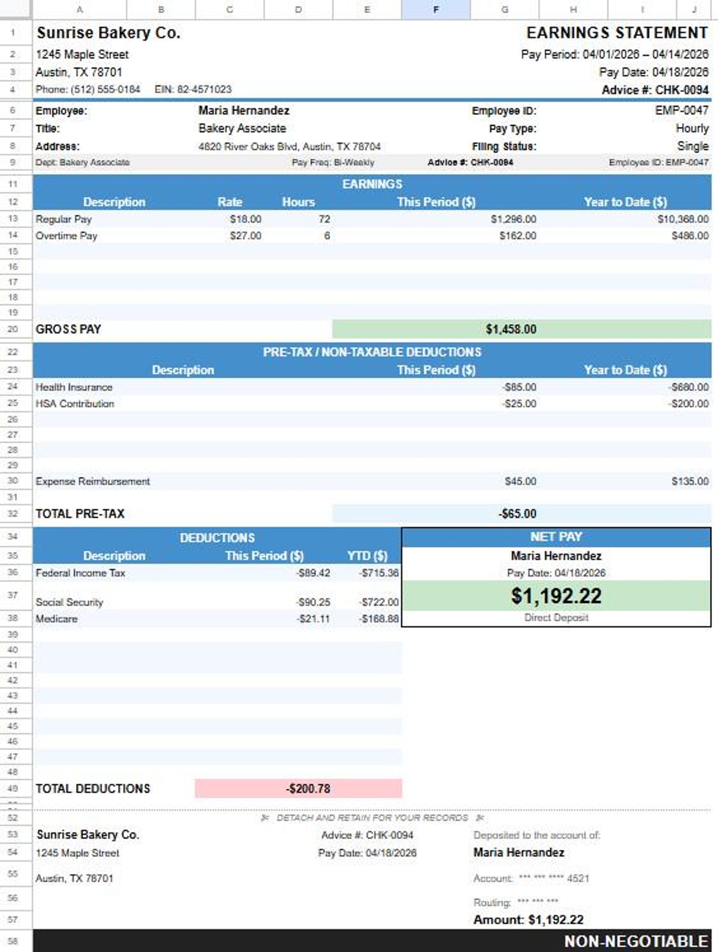
Task: Click the Overtime Pay amount "$162.00"
Action: click(518, 236)
